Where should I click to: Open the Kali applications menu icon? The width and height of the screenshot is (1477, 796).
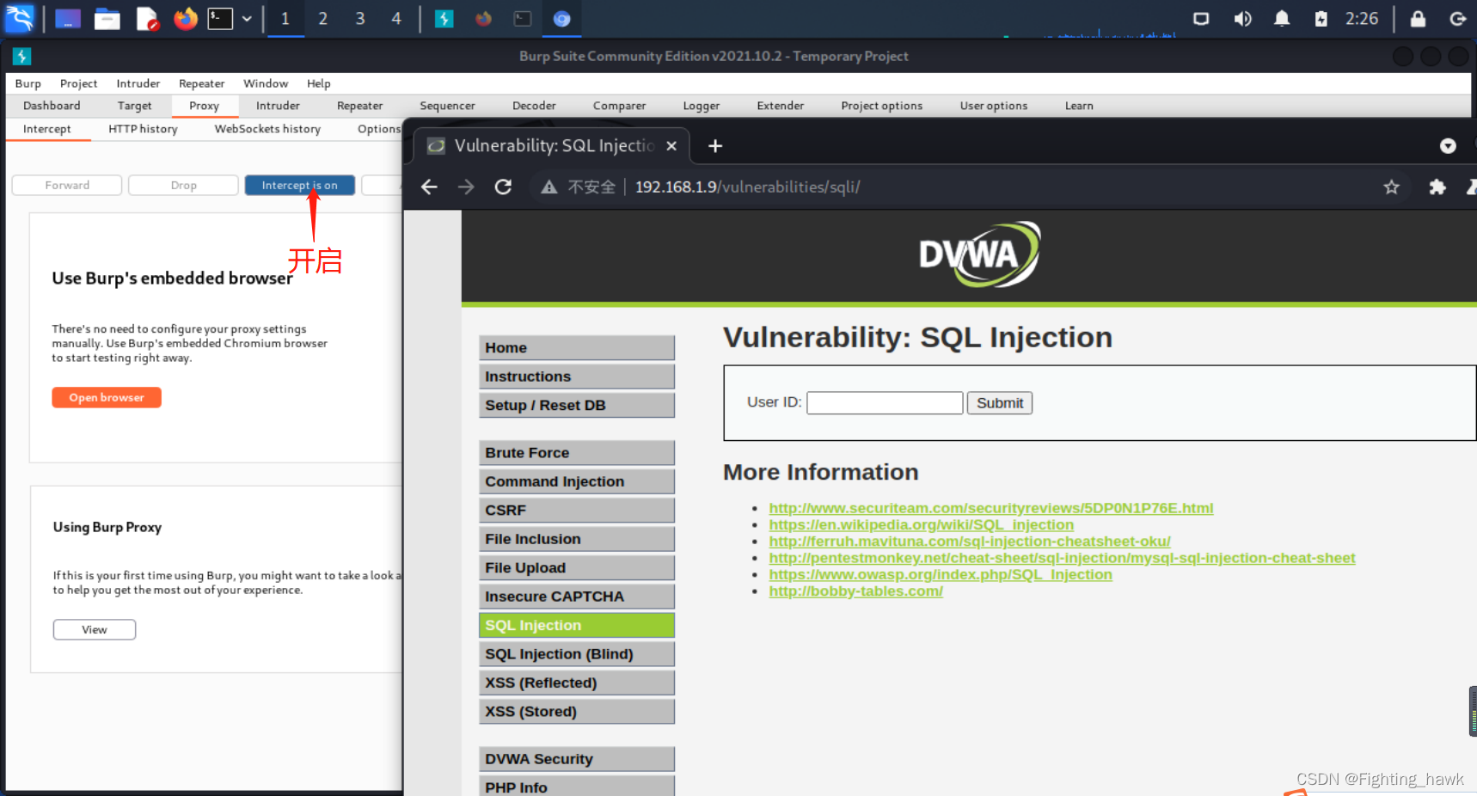(19, 18)
